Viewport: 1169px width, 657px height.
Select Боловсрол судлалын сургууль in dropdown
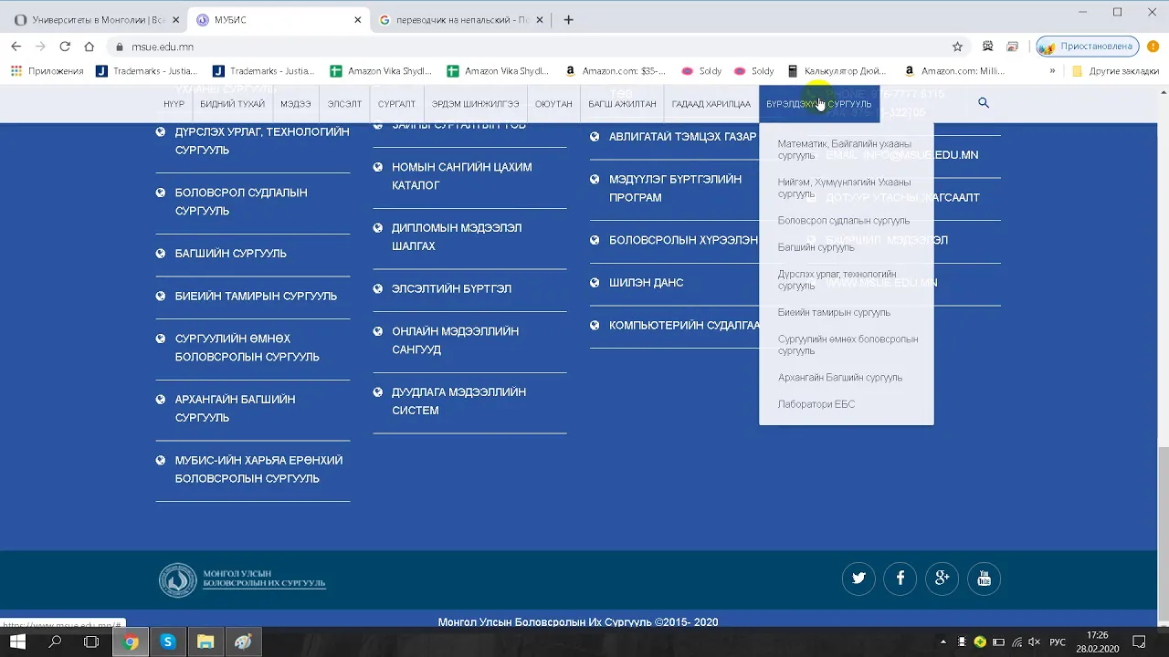[x=846, y=221]
